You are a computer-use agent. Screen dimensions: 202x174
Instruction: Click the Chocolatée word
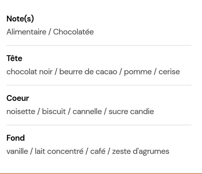[x=74, y=32]
